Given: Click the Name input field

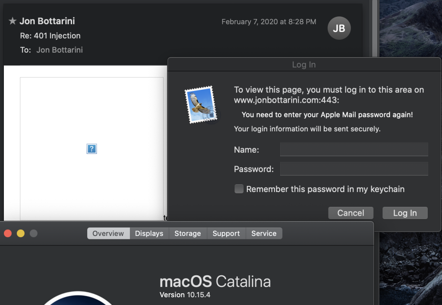Looking at the screenshot, I should click(x=354, y=149).
